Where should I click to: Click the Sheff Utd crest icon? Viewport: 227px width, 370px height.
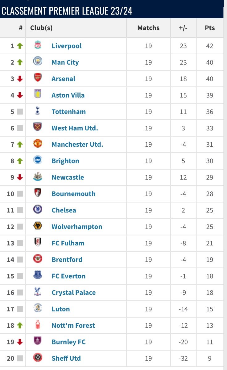38,358
